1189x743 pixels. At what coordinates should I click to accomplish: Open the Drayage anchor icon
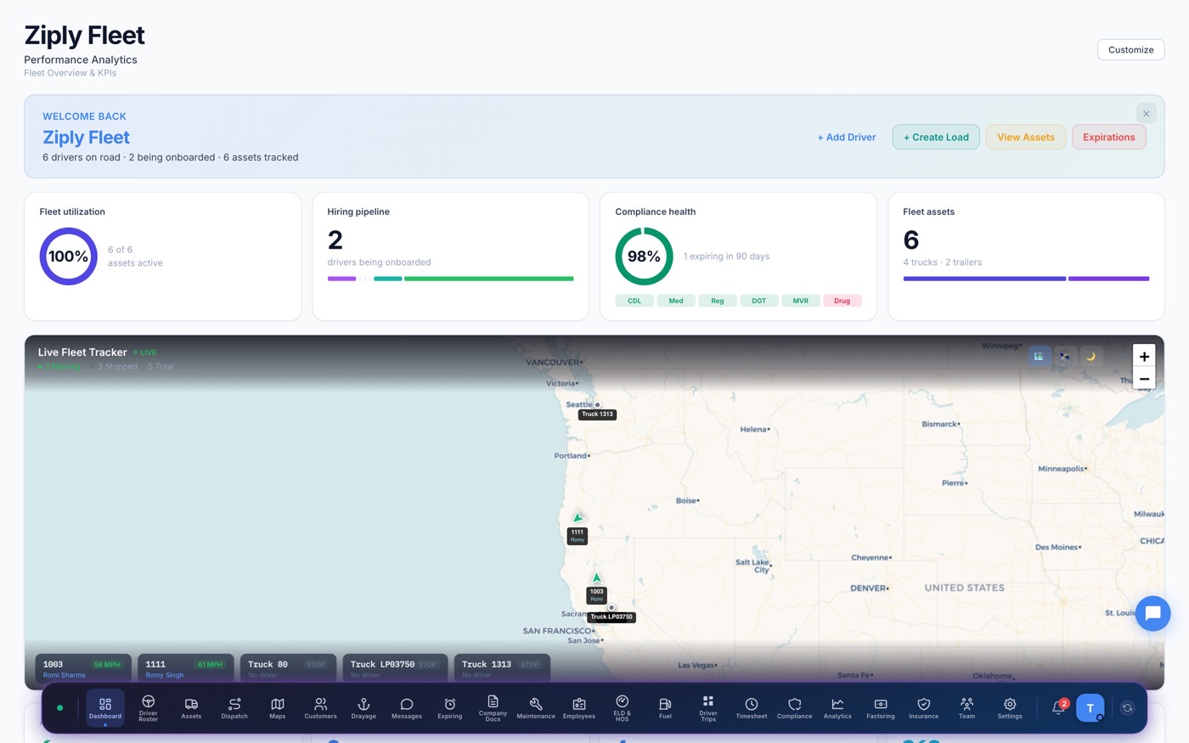(x=363, y=708)
